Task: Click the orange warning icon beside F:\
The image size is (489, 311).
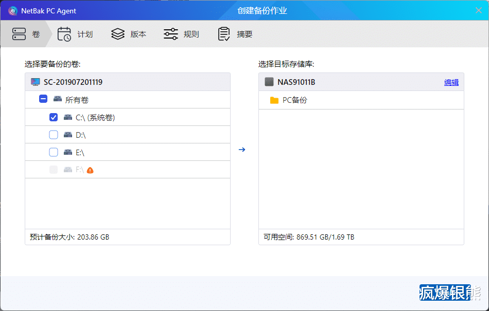Action: tap(90, 170)
